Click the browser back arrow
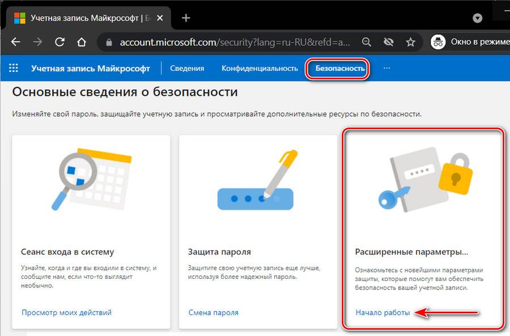This screenshot has width=510, height=336. pos(15,42)
